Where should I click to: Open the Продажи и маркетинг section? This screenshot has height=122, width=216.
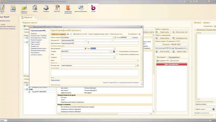(x=24, y=9)
